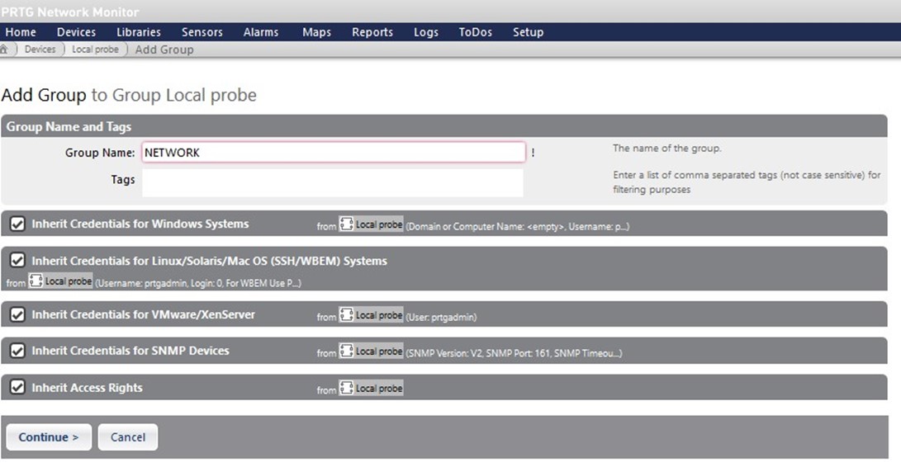Open the Reports menu
This screenshot has width=901, height=467.
click(372, 32)
